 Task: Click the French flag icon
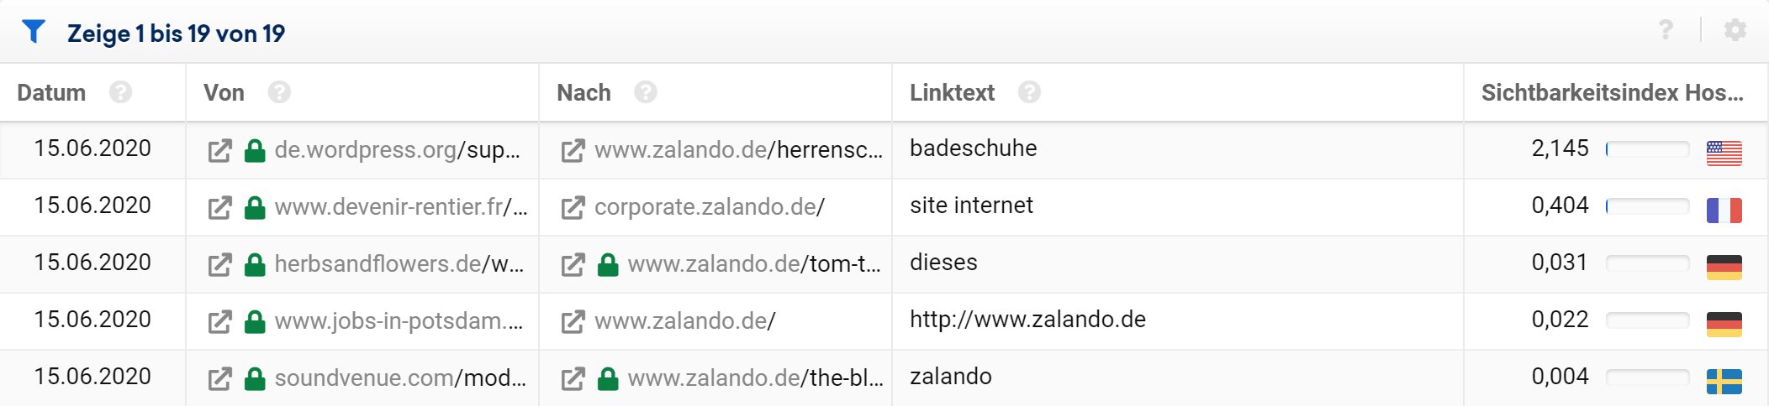[1724, 210]
